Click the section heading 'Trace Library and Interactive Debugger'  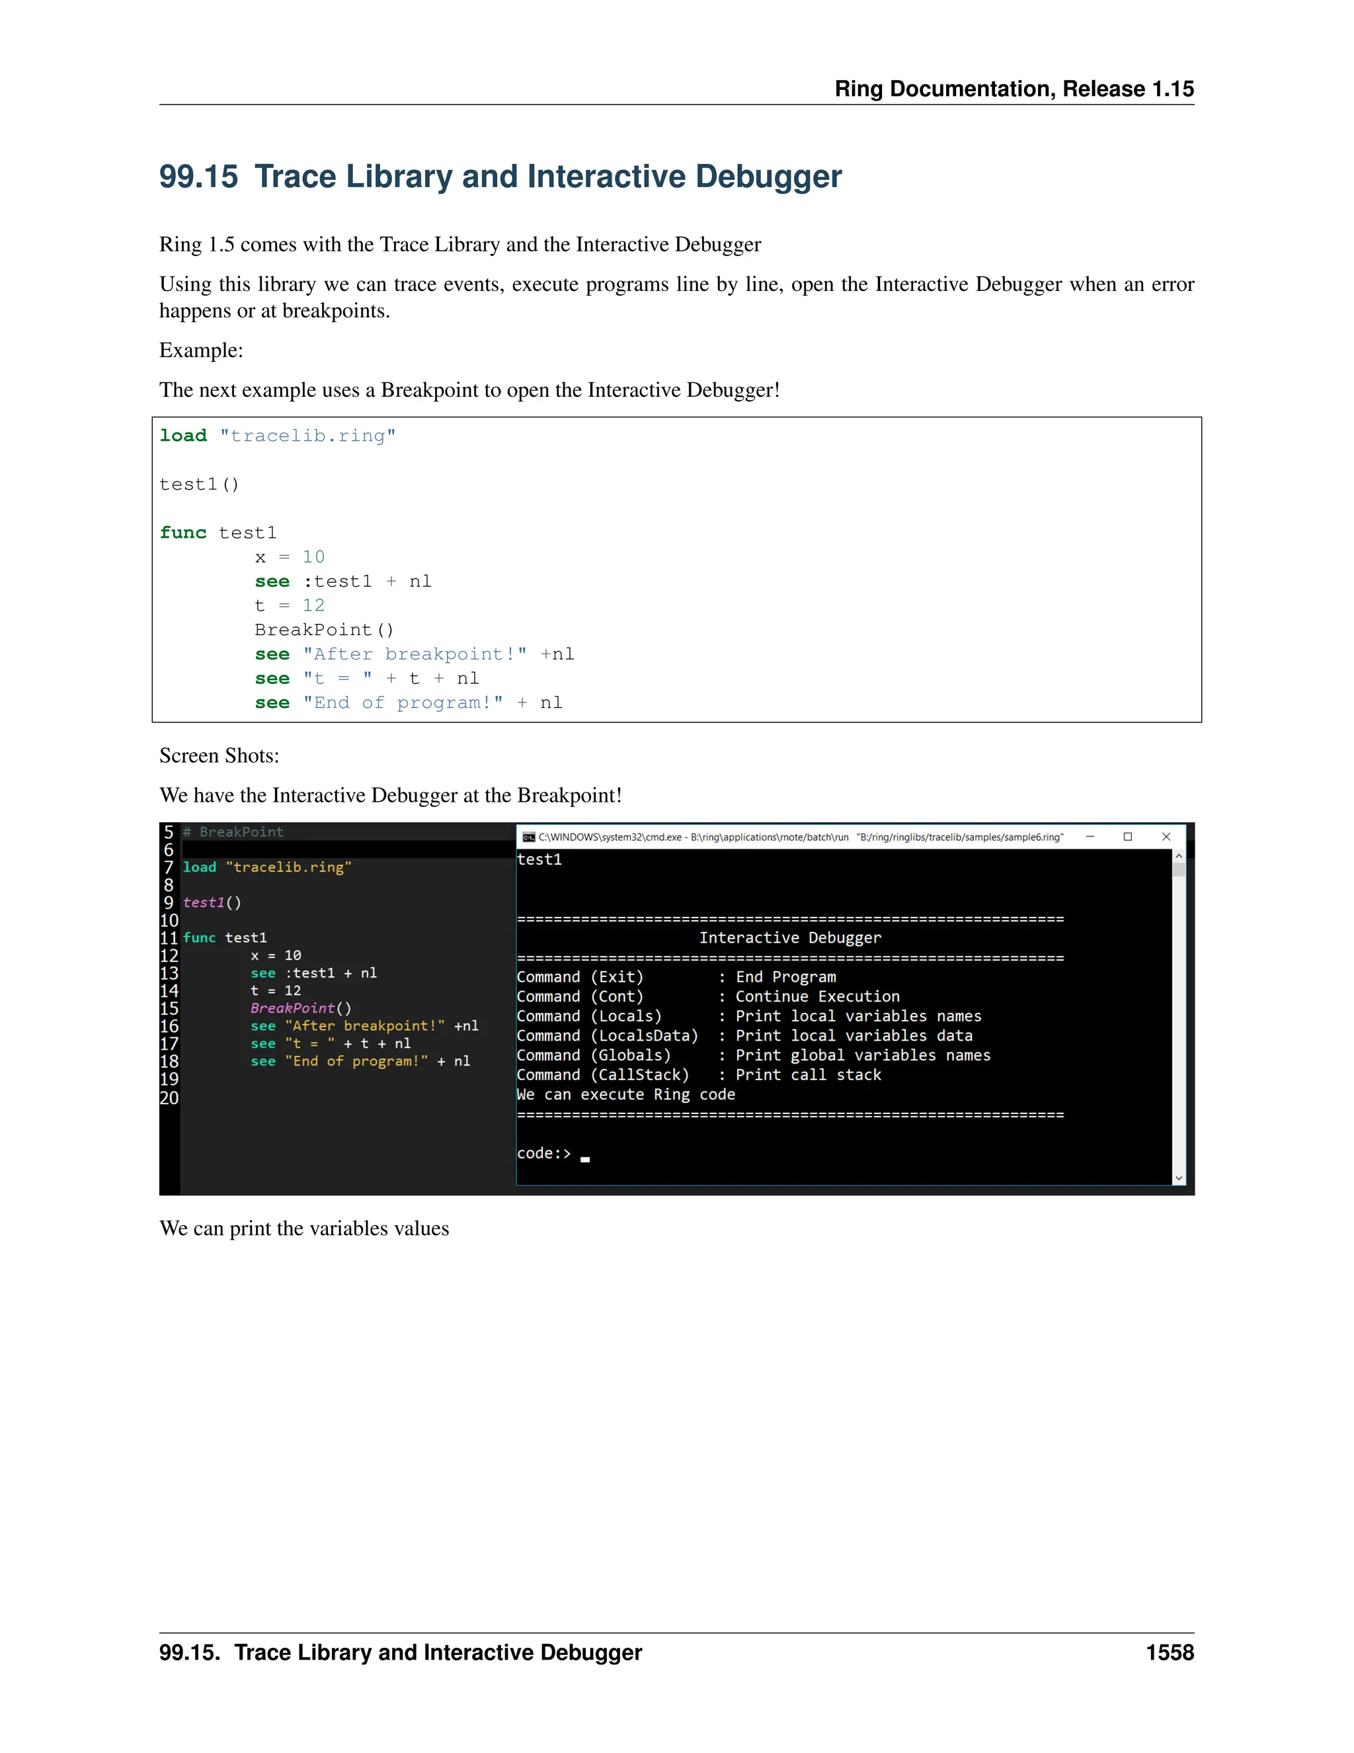pyautogui.click(x=548, y=177)
